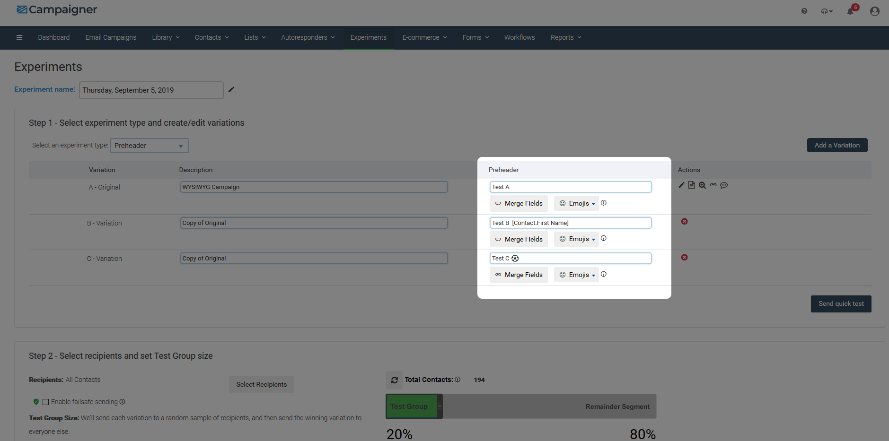Click Send quick test button

pos(841,304)
